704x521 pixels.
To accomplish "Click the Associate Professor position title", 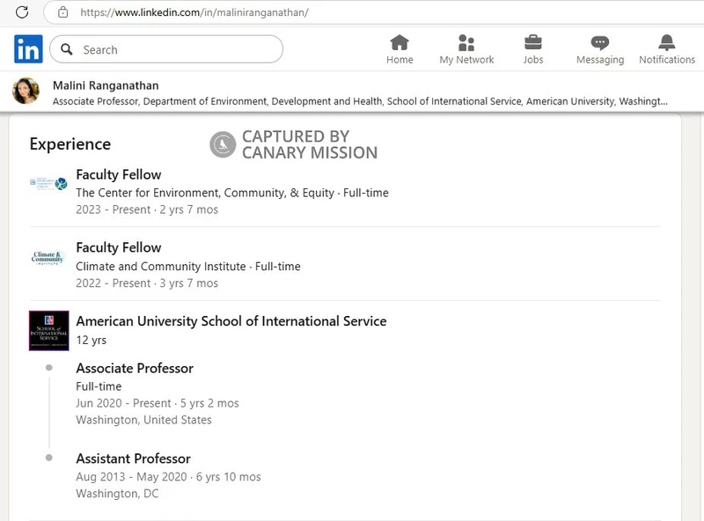I will (x=135, y=368).
